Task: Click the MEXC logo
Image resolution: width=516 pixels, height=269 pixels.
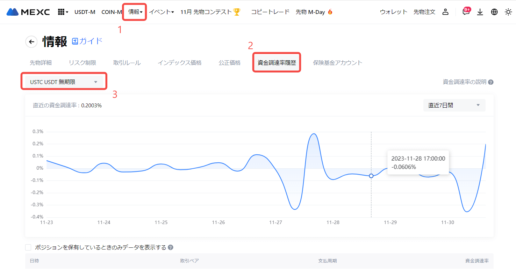Action: click(x=28, y=12)
